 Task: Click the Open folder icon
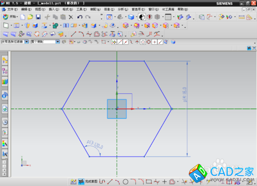pos(30,17)
